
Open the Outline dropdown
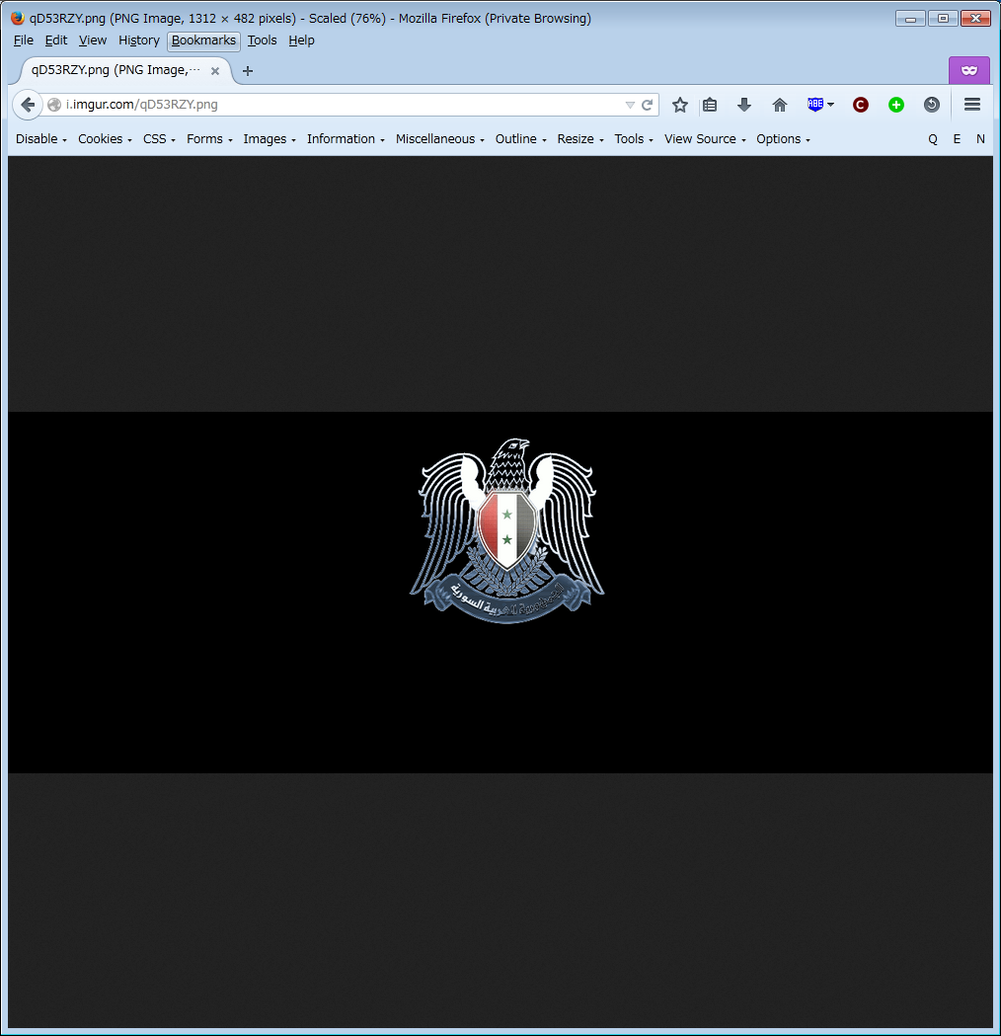coord(521,138)
